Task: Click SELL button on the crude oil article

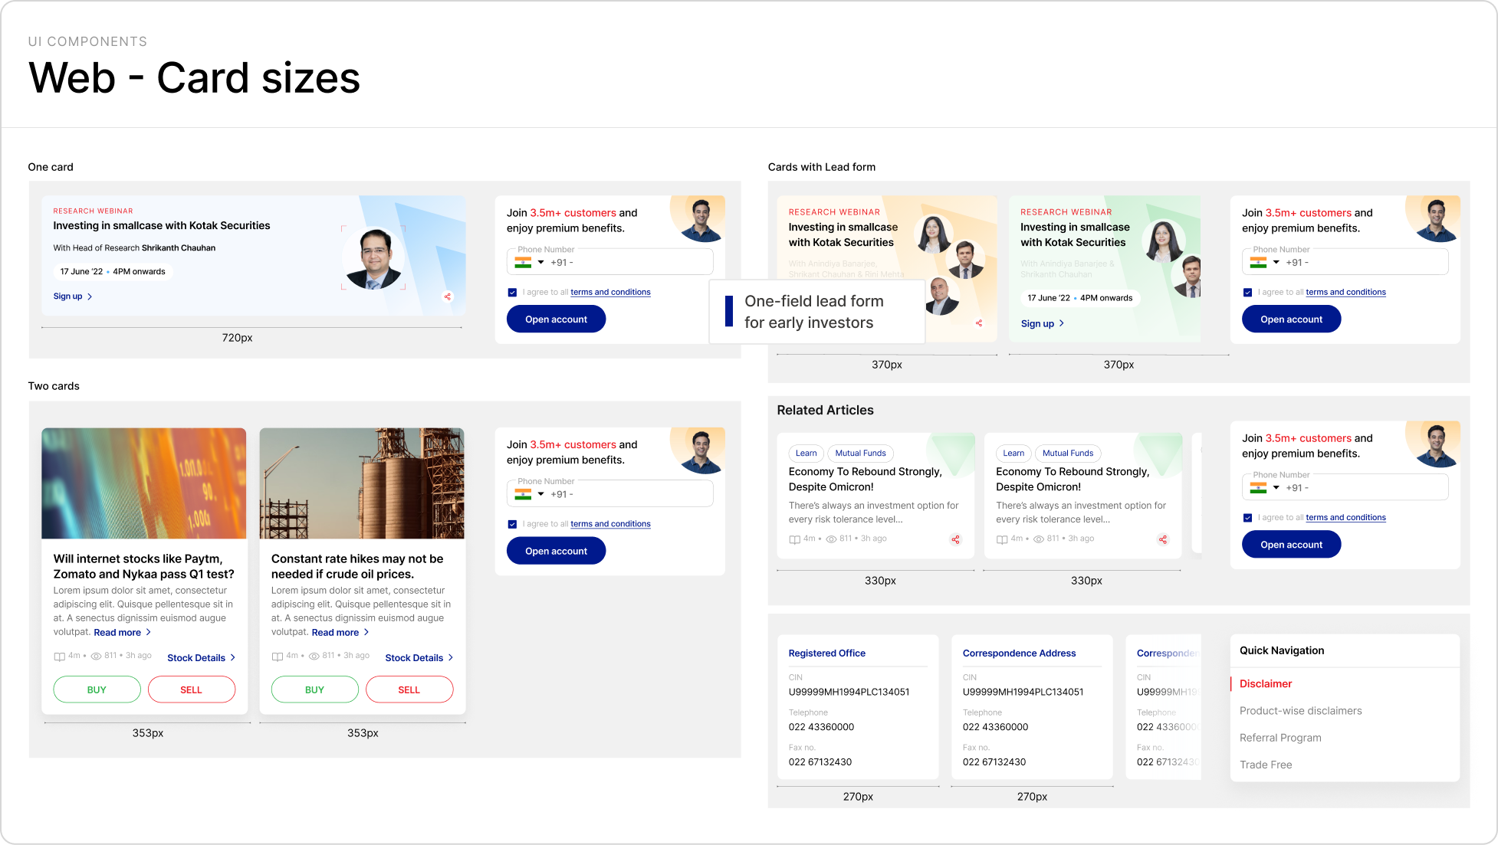Action: [409, 689]
